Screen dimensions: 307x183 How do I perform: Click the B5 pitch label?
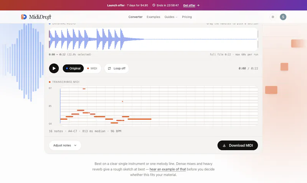pyautogui.click(x=50, y=106)
